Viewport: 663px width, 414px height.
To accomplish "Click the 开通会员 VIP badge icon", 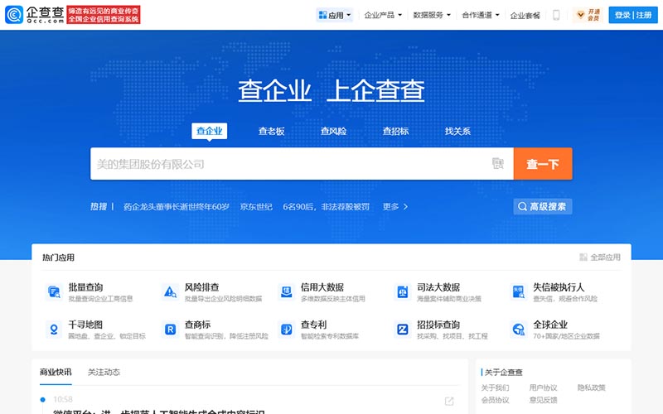I will click(x=581, y=15).
